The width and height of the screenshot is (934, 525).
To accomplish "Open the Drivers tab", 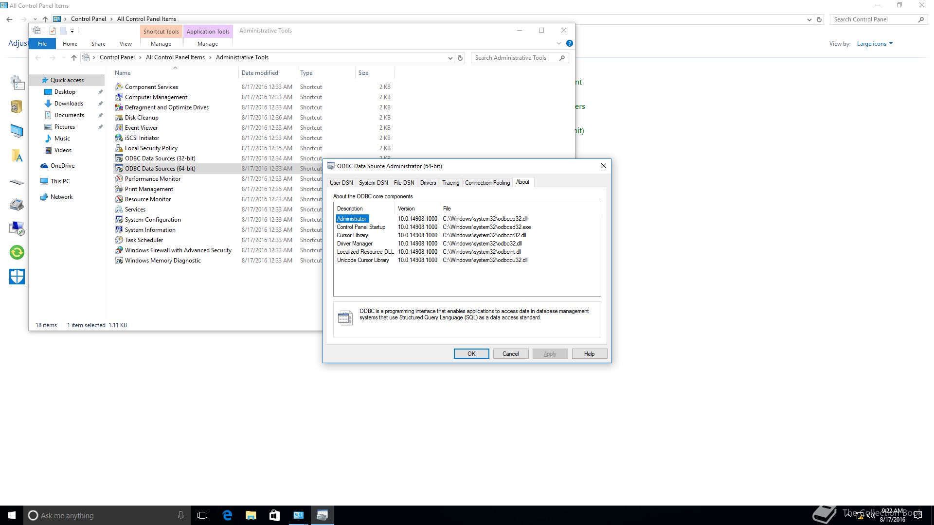I will [428, 183].
